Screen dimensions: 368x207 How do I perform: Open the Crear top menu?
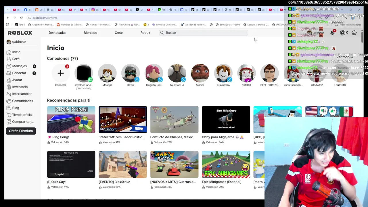[119, 33]
